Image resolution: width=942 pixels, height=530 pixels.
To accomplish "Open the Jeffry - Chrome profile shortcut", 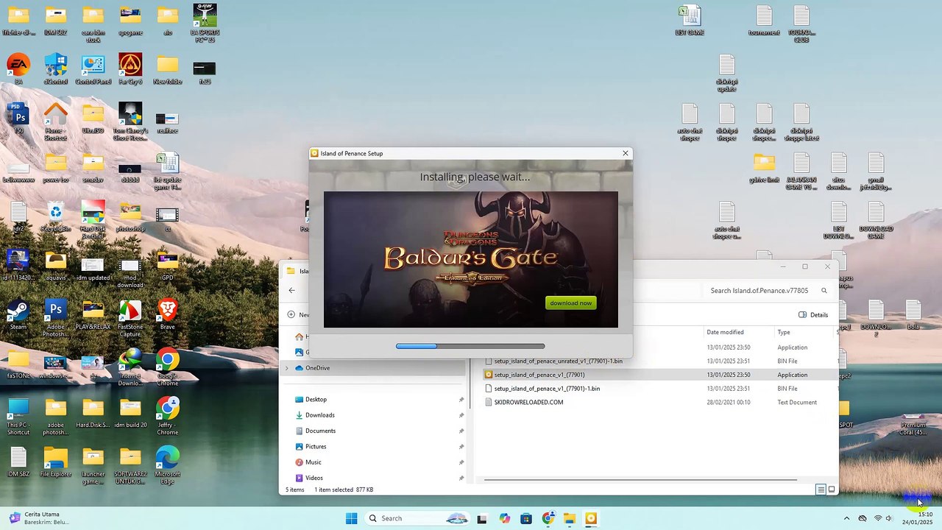I will tap(168, 417).
